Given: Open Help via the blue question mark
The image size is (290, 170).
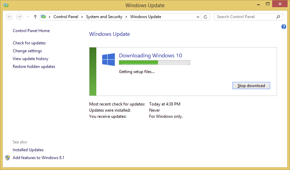Looking at the screenshot, I should [x=284, y=27].
